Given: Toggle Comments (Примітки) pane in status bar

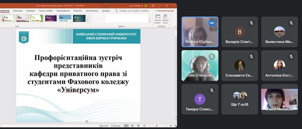Looking at the screenshot, I should pos(116,126).
